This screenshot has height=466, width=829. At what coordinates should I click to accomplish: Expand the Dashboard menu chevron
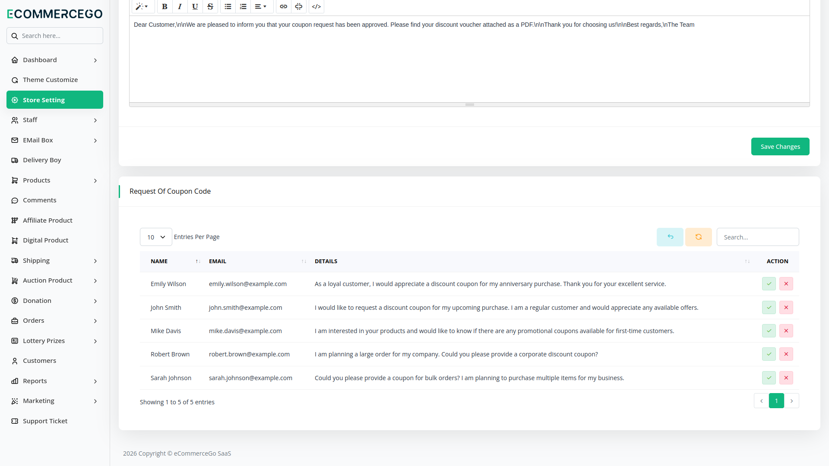95,60
